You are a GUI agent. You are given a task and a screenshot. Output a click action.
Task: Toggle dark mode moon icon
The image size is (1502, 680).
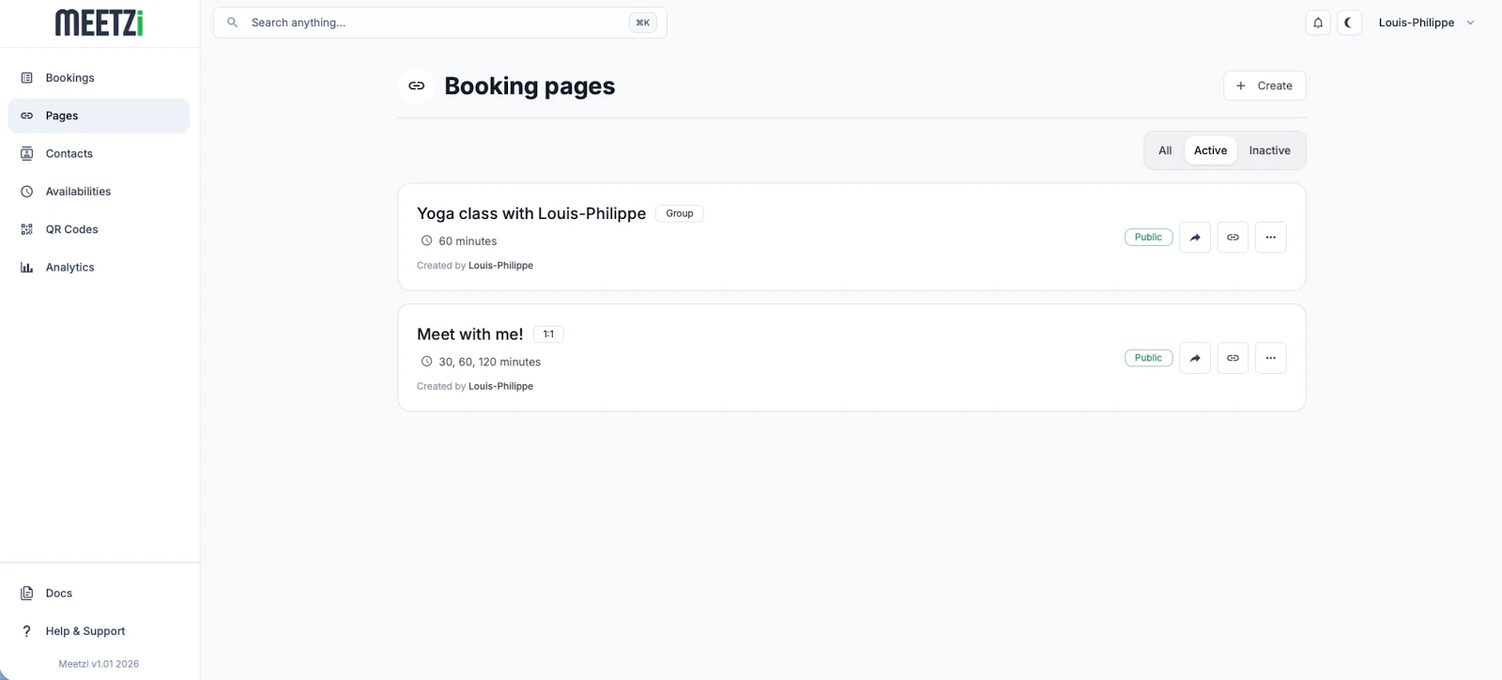pyautogui.click(x=1349, y=23)
